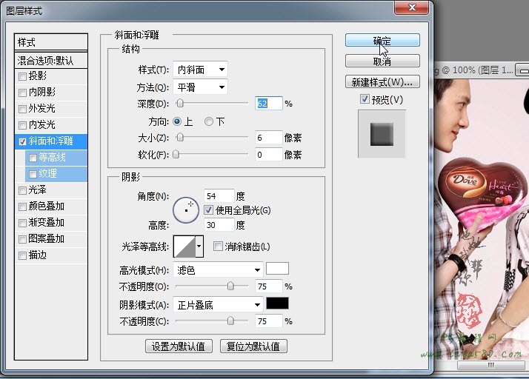The width and height of the screenshot is (529, 379).
Task: Click the 角度 angle input field
Action: (x=219, y=196)
